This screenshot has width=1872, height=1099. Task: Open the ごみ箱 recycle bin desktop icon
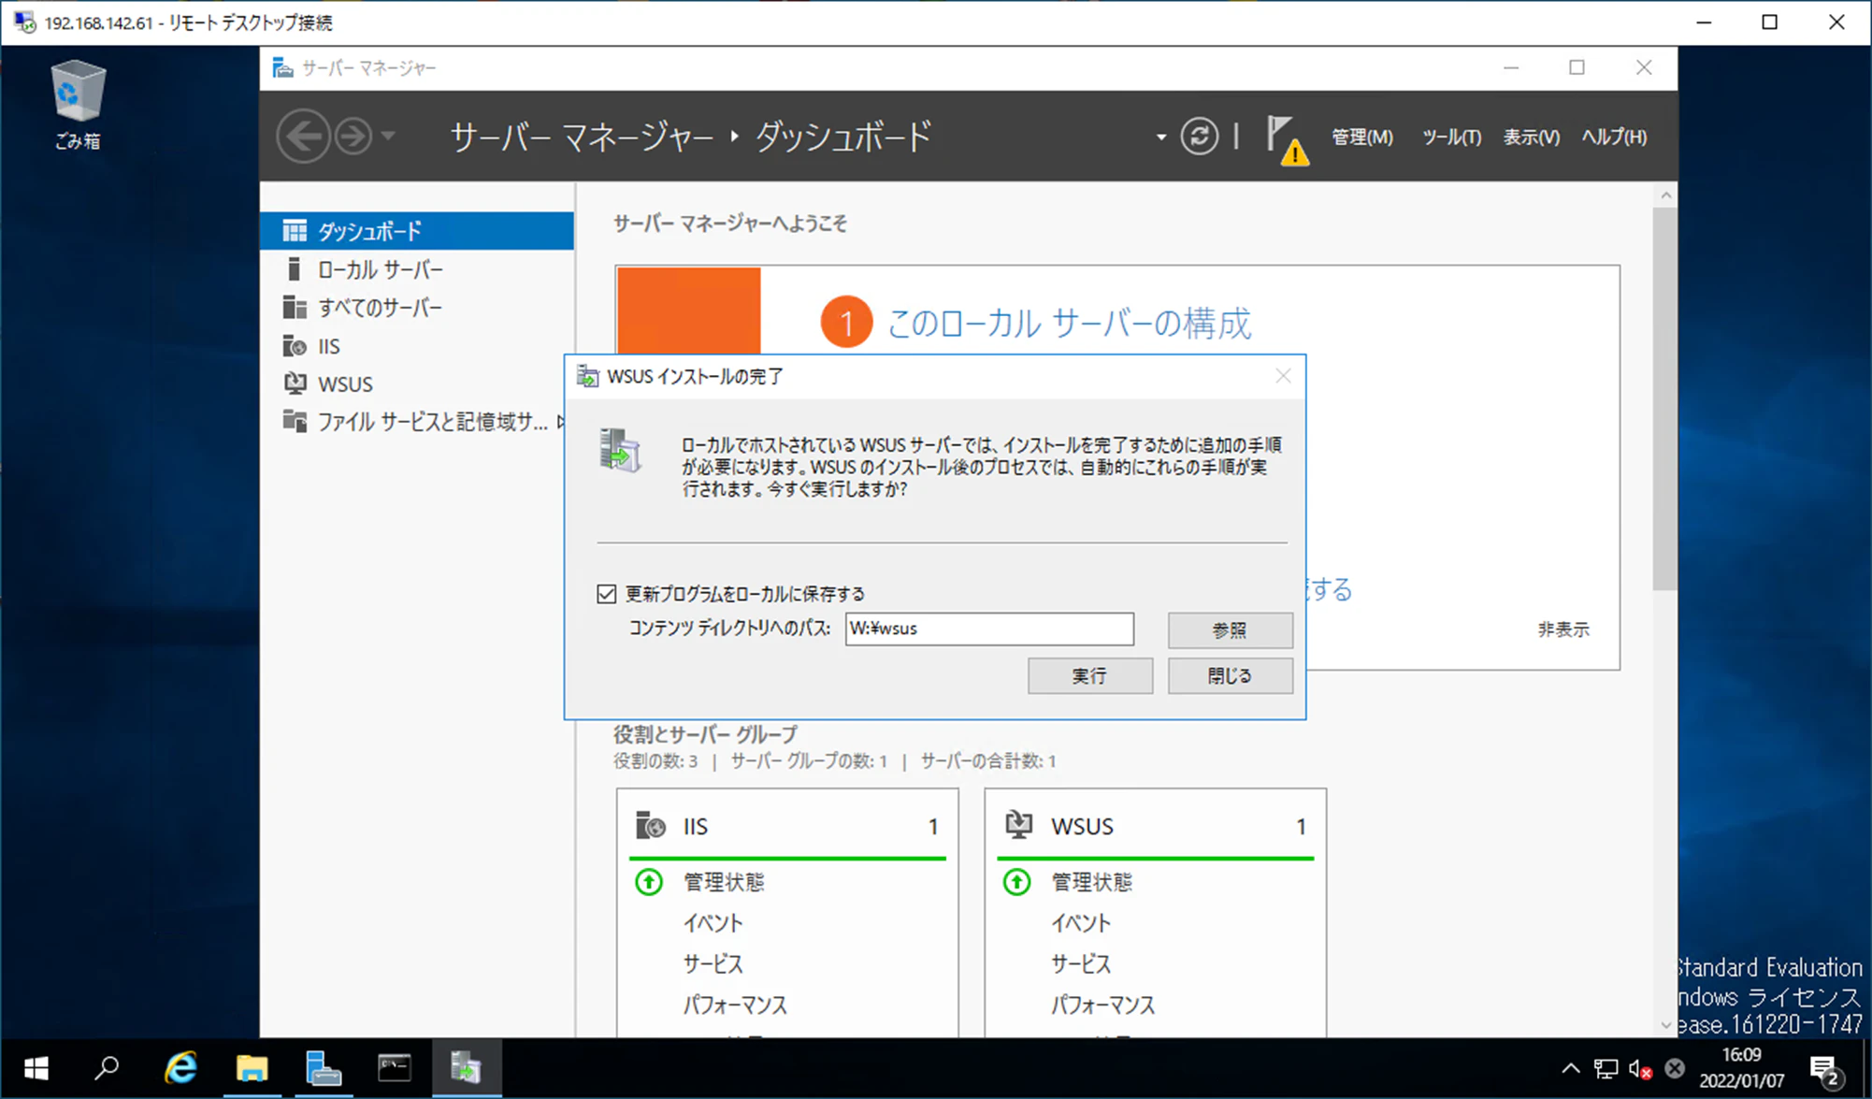pos(78,105)
